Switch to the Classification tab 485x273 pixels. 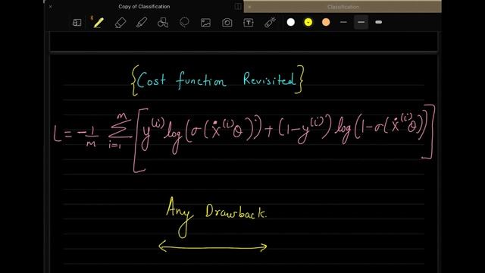(343, 7)
